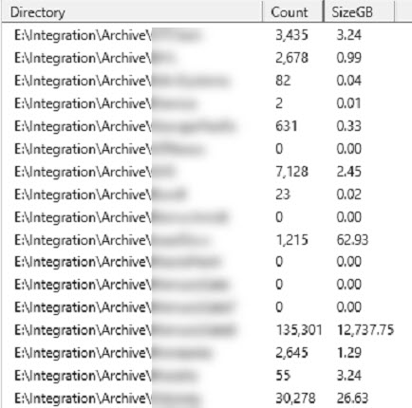Viewport: 412px width, 408px height.
Task: Sort by the SizeGB column header
Action: (359, 12)
